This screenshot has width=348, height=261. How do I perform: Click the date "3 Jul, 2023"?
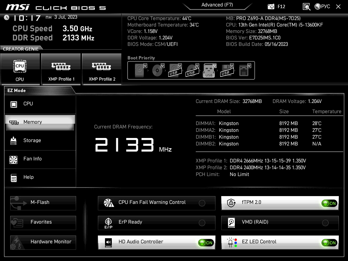pos(66,17)
